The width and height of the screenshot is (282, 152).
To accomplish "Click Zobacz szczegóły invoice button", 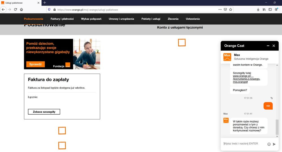I will pyautogui.click(x=44, y=112).
